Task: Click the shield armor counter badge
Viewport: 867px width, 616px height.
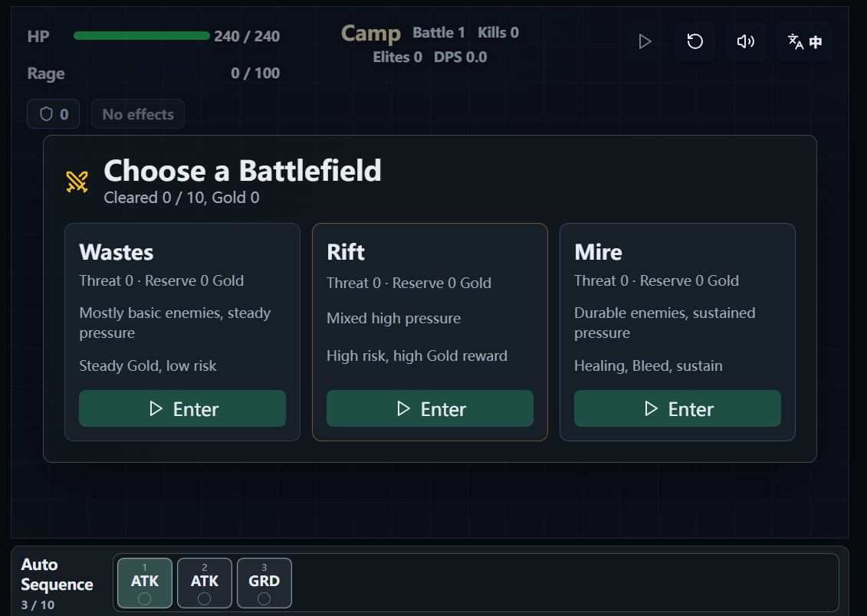Action: click(53, 114)
